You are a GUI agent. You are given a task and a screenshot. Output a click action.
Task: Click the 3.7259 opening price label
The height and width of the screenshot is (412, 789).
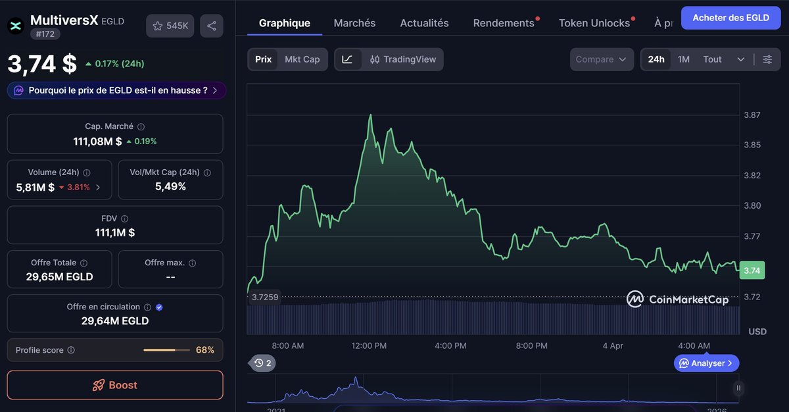[265, 297]
